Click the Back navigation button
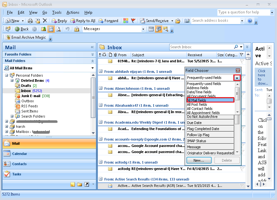The image size is (277, 200). pos(22,29)
